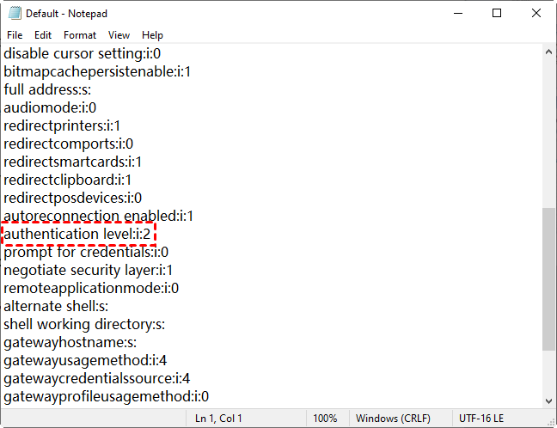The height and width of the screenshot is (428, 557).
Task: Click the 'Ln 1, Col 1' status indicator
Action: point(220,419)
